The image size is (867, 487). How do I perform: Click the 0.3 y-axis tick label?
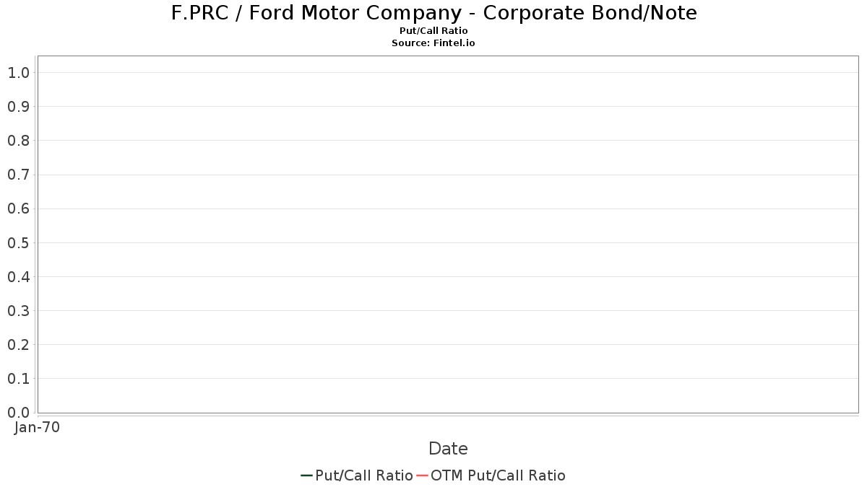[18, 310]
